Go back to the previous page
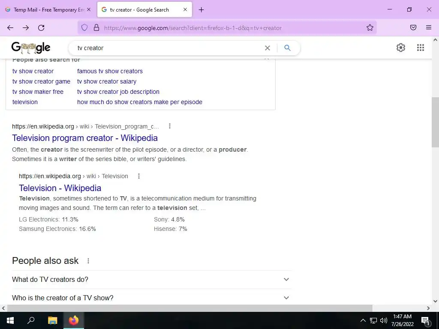Image resolution: width=439 pixels, height=329 pixels. pos(10,28)
